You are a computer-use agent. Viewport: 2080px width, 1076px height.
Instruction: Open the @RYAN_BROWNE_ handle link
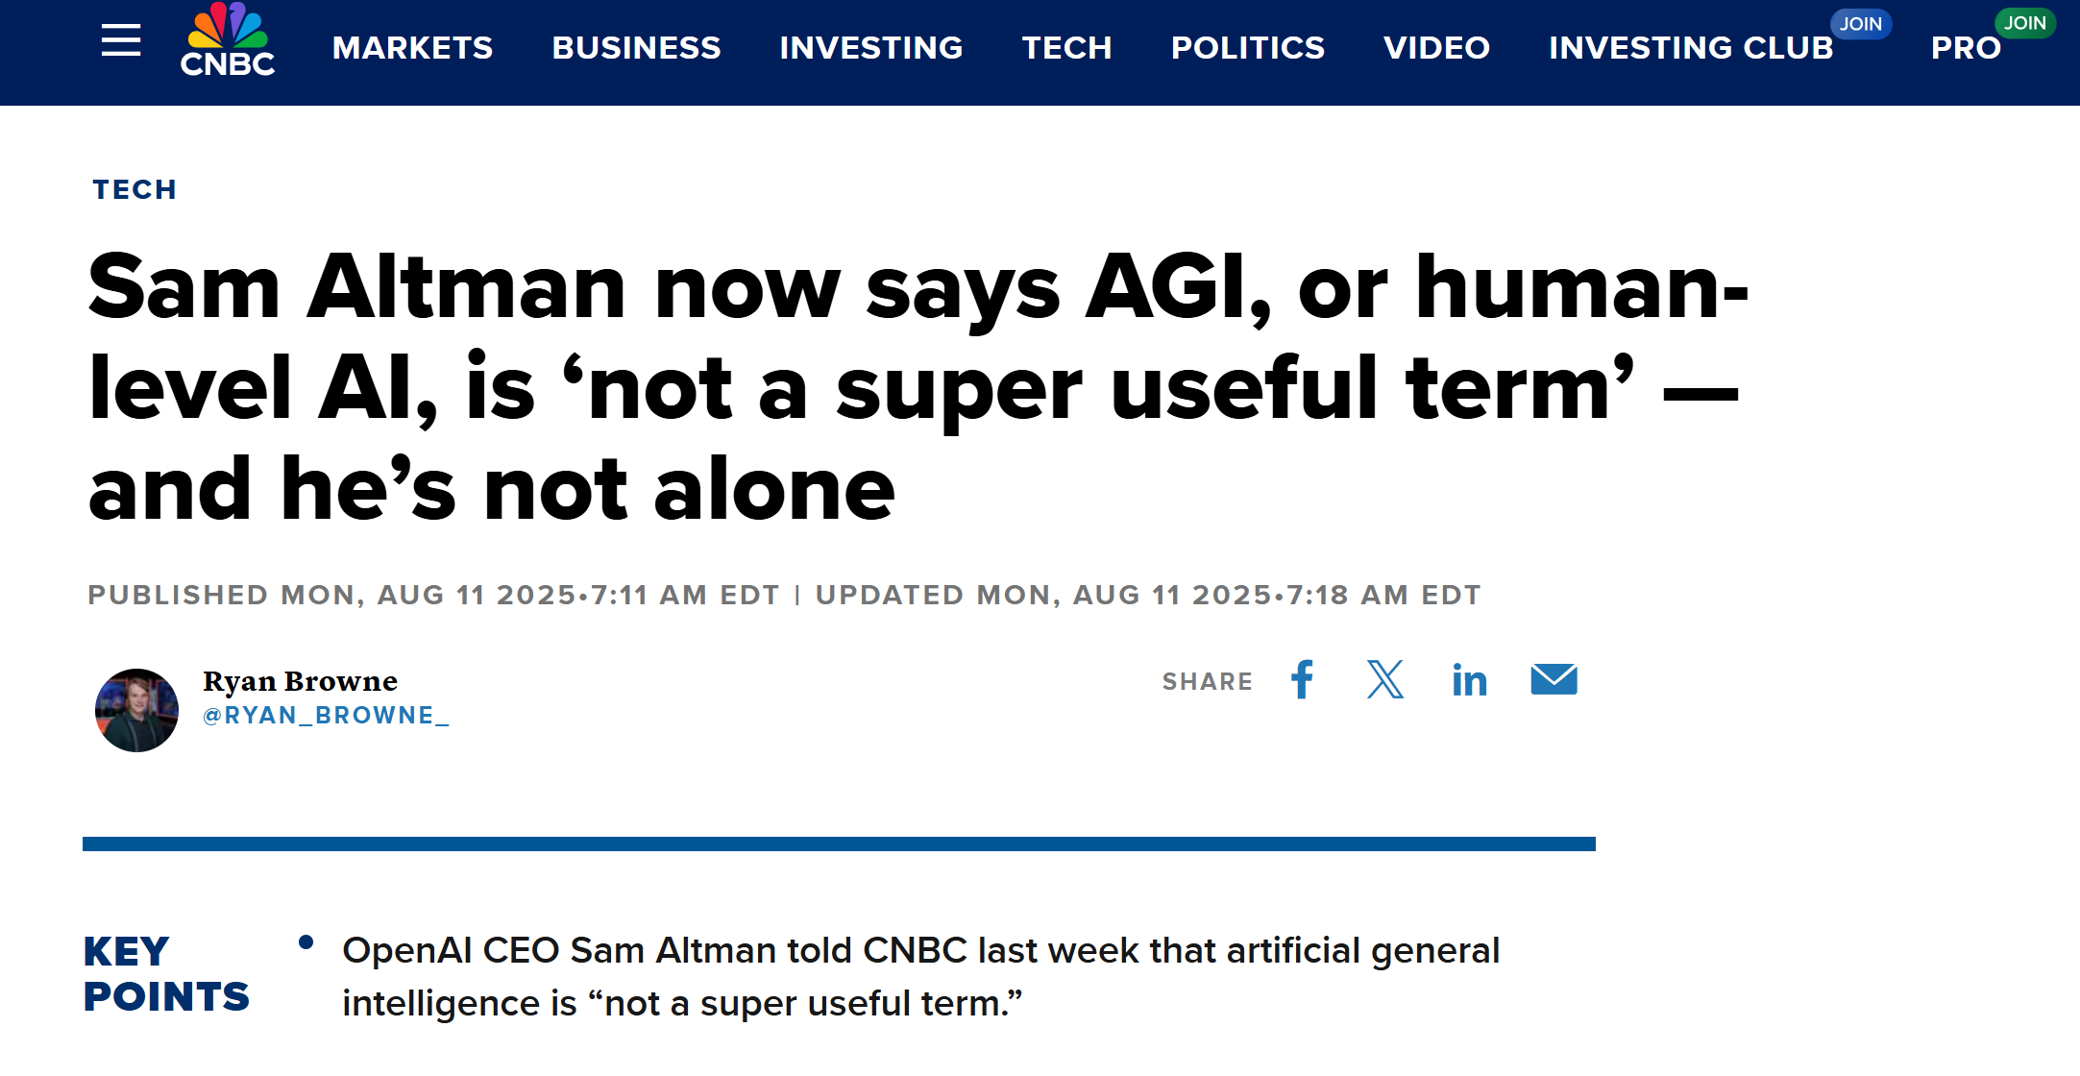click(326, 716)
